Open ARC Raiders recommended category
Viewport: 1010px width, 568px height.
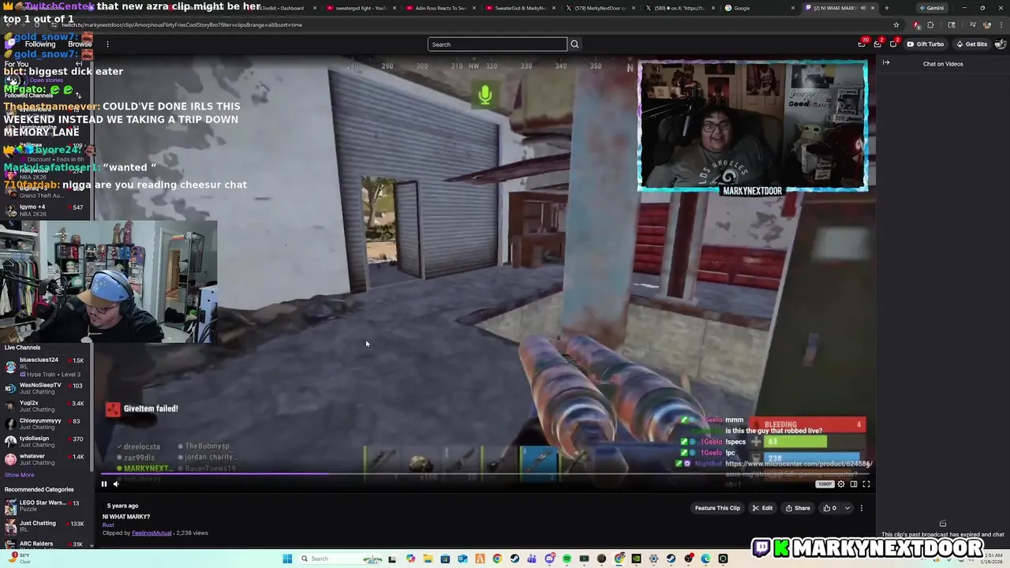tap(43, 544)
